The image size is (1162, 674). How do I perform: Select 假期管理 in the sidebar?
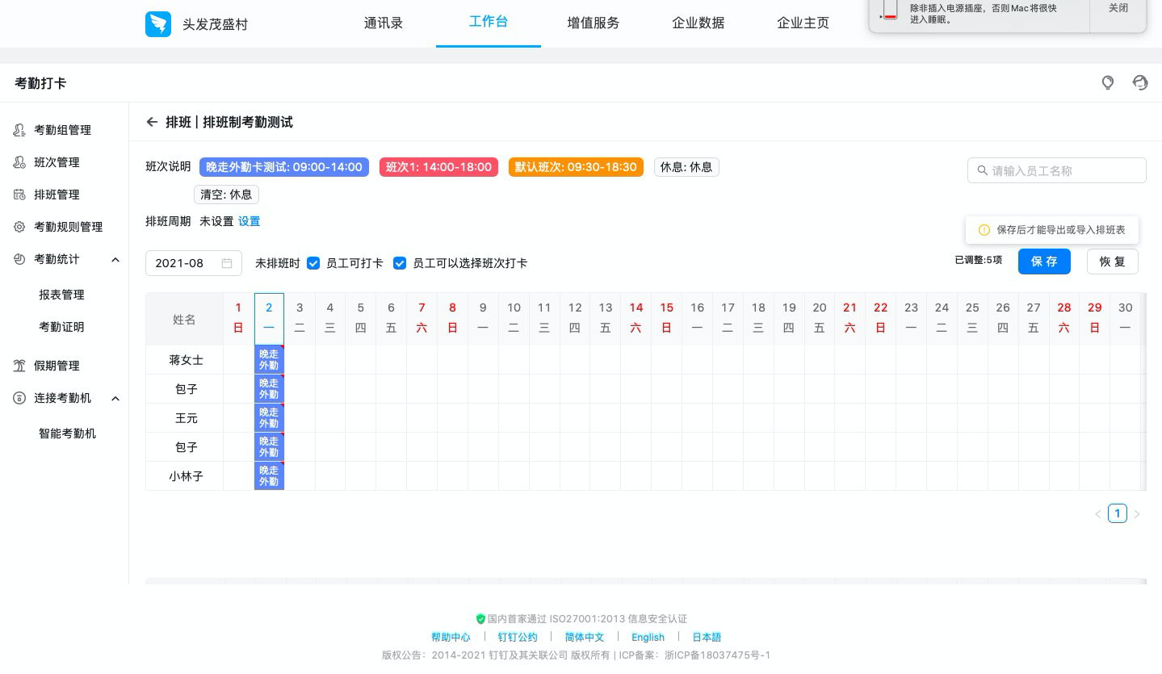57,366
